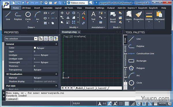
Task: Expand the Block panel dropdown
Action: pos(116,27)
